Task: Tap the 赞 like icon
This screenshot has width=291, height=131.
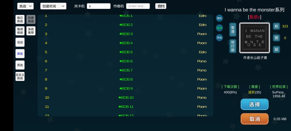Action: [x=276, y=38]
